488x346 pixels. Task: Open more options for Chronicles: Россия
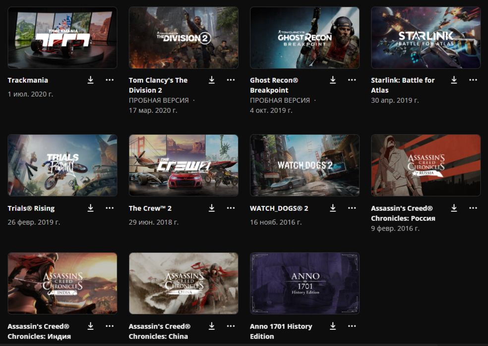(x=473, y=208)
